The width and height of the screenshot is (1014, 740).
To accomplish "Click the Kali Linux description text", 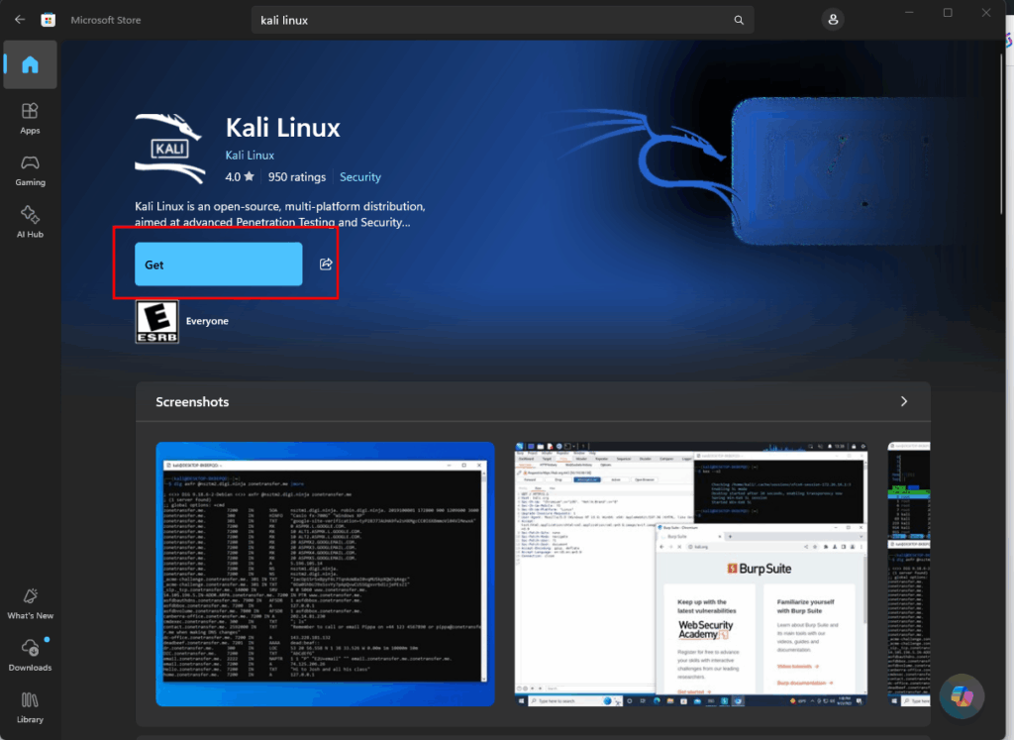I will (x=280, y=214).
